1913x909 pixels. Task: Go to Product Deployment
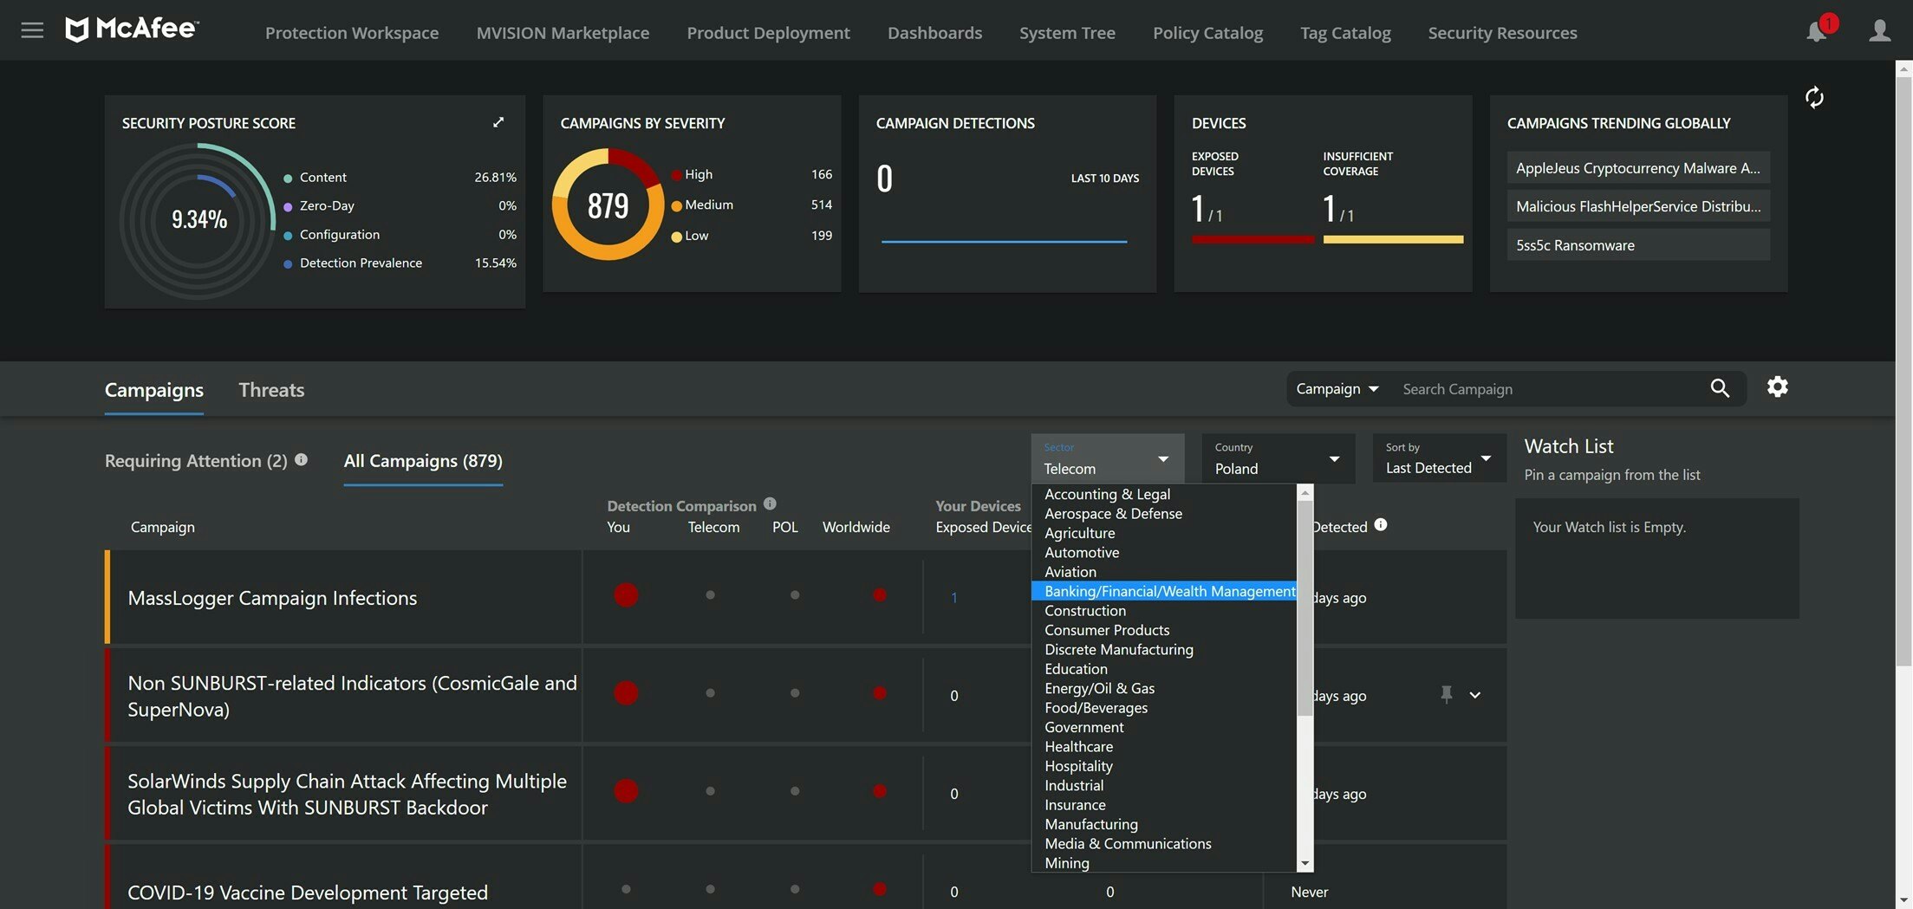tap(768, 33)
